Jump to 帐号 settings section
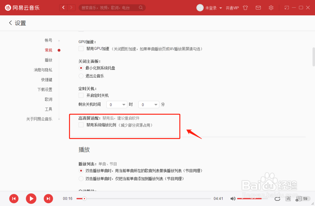Screen dimensions: 315x206 49,40
